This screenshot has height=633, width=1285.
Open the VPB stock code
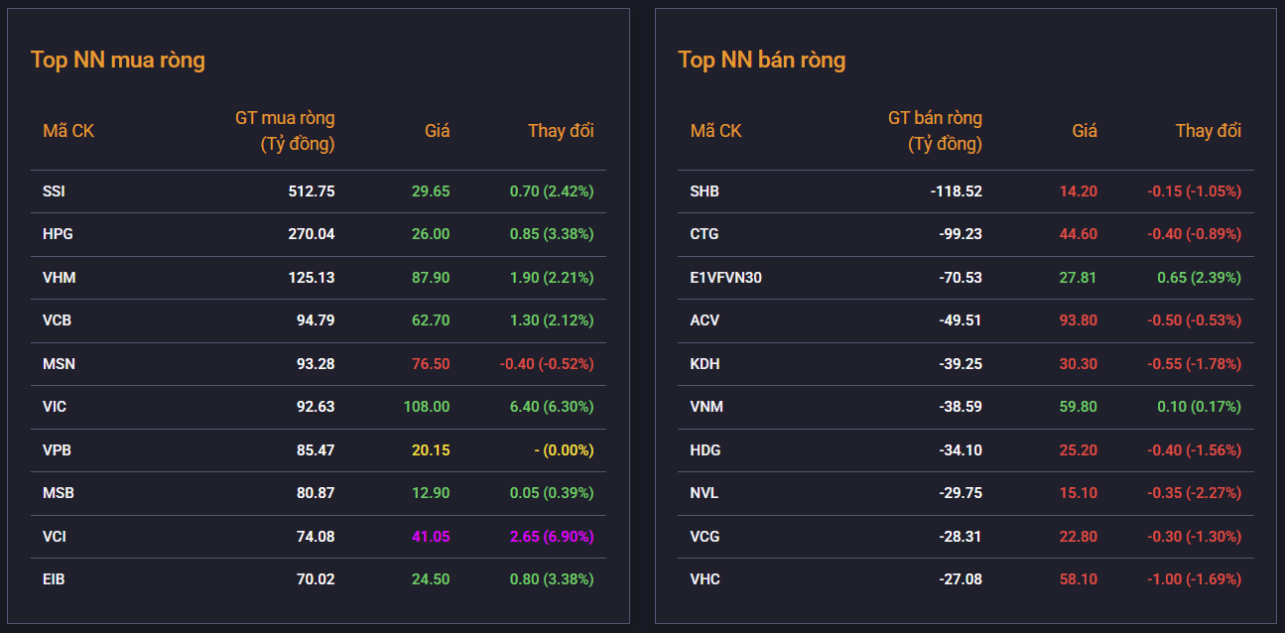[x=58, y=450]
